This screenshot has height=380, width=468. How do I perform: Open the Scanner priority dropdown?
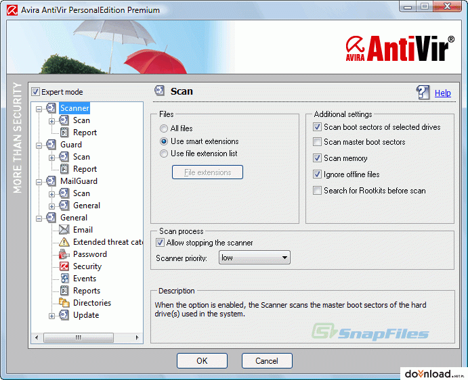[254, 258]
